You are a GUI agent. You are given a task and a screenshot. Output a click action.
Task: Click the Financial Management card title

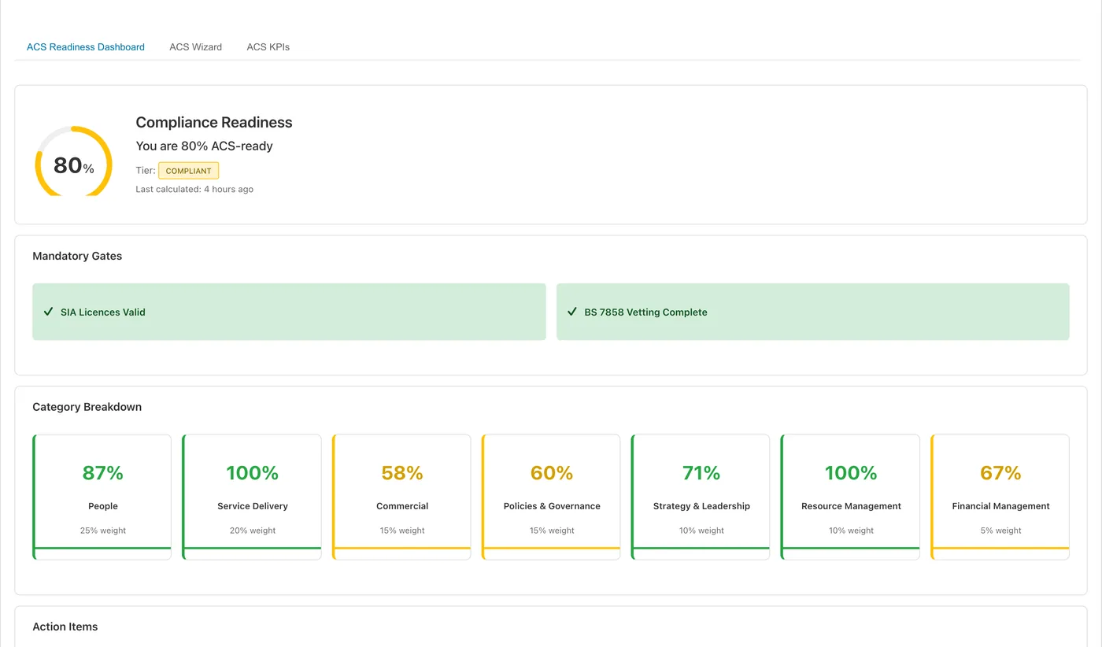click(1000, 506)
